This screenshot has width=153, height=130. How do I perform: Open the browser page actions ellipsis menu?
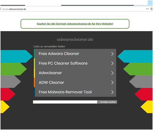point(147,9)
